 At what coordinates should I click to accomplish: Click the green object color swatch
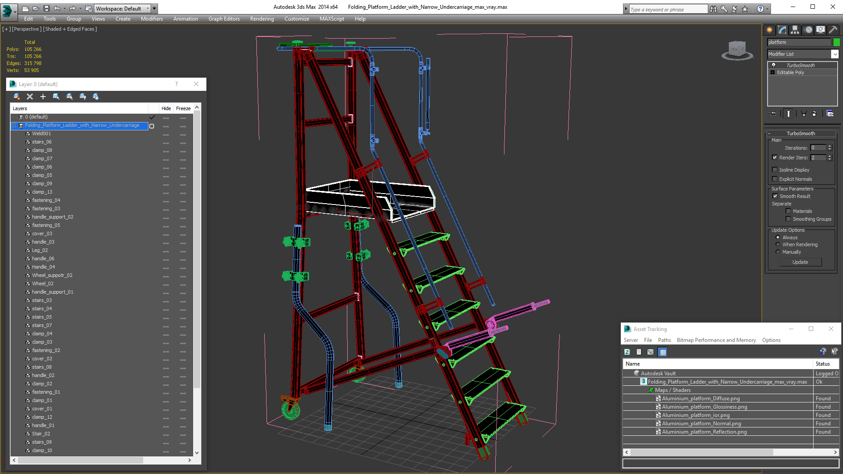click(836, 42)
